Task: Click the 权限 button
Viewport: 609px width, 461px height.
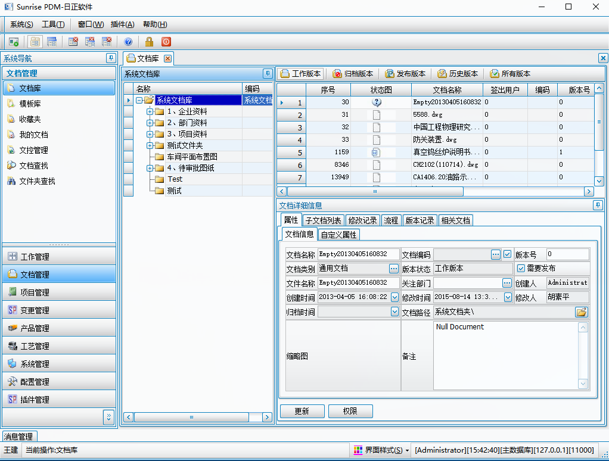Action: pos(350,412)
